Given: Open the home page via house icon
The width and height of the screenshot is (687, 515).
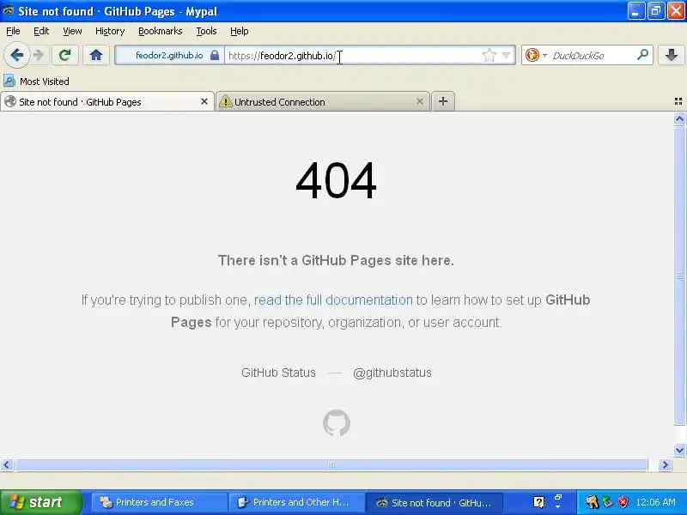Looking at the screenshot, I should [96, 55].
